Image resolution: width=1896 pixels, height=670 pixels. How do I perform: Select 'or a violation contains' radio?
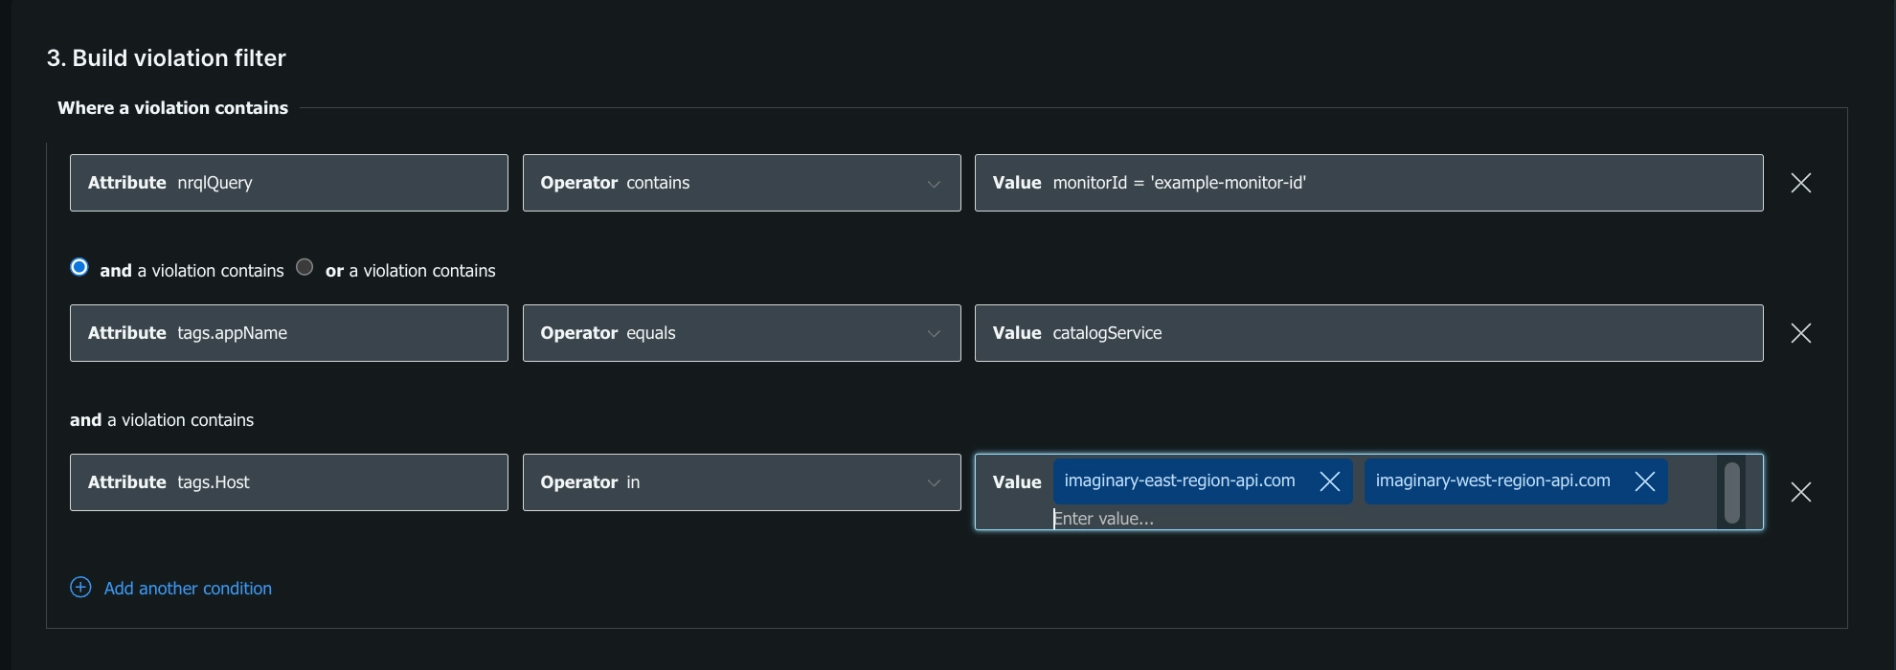click(x=305, y=267)
